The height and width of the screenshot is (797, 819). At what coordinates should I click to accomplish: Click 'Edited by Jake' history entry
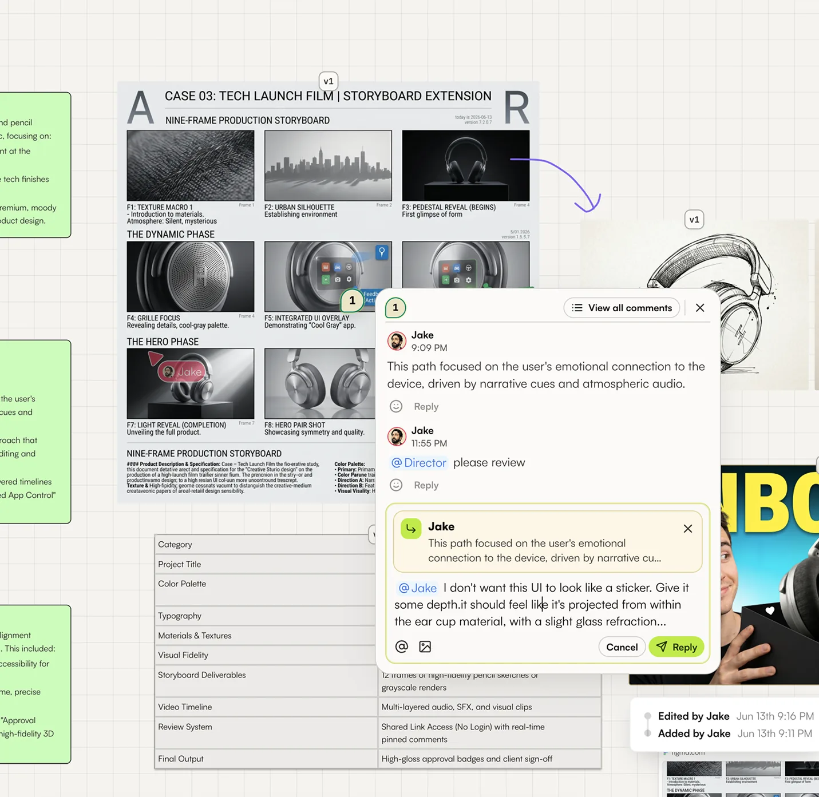point(736,716)
